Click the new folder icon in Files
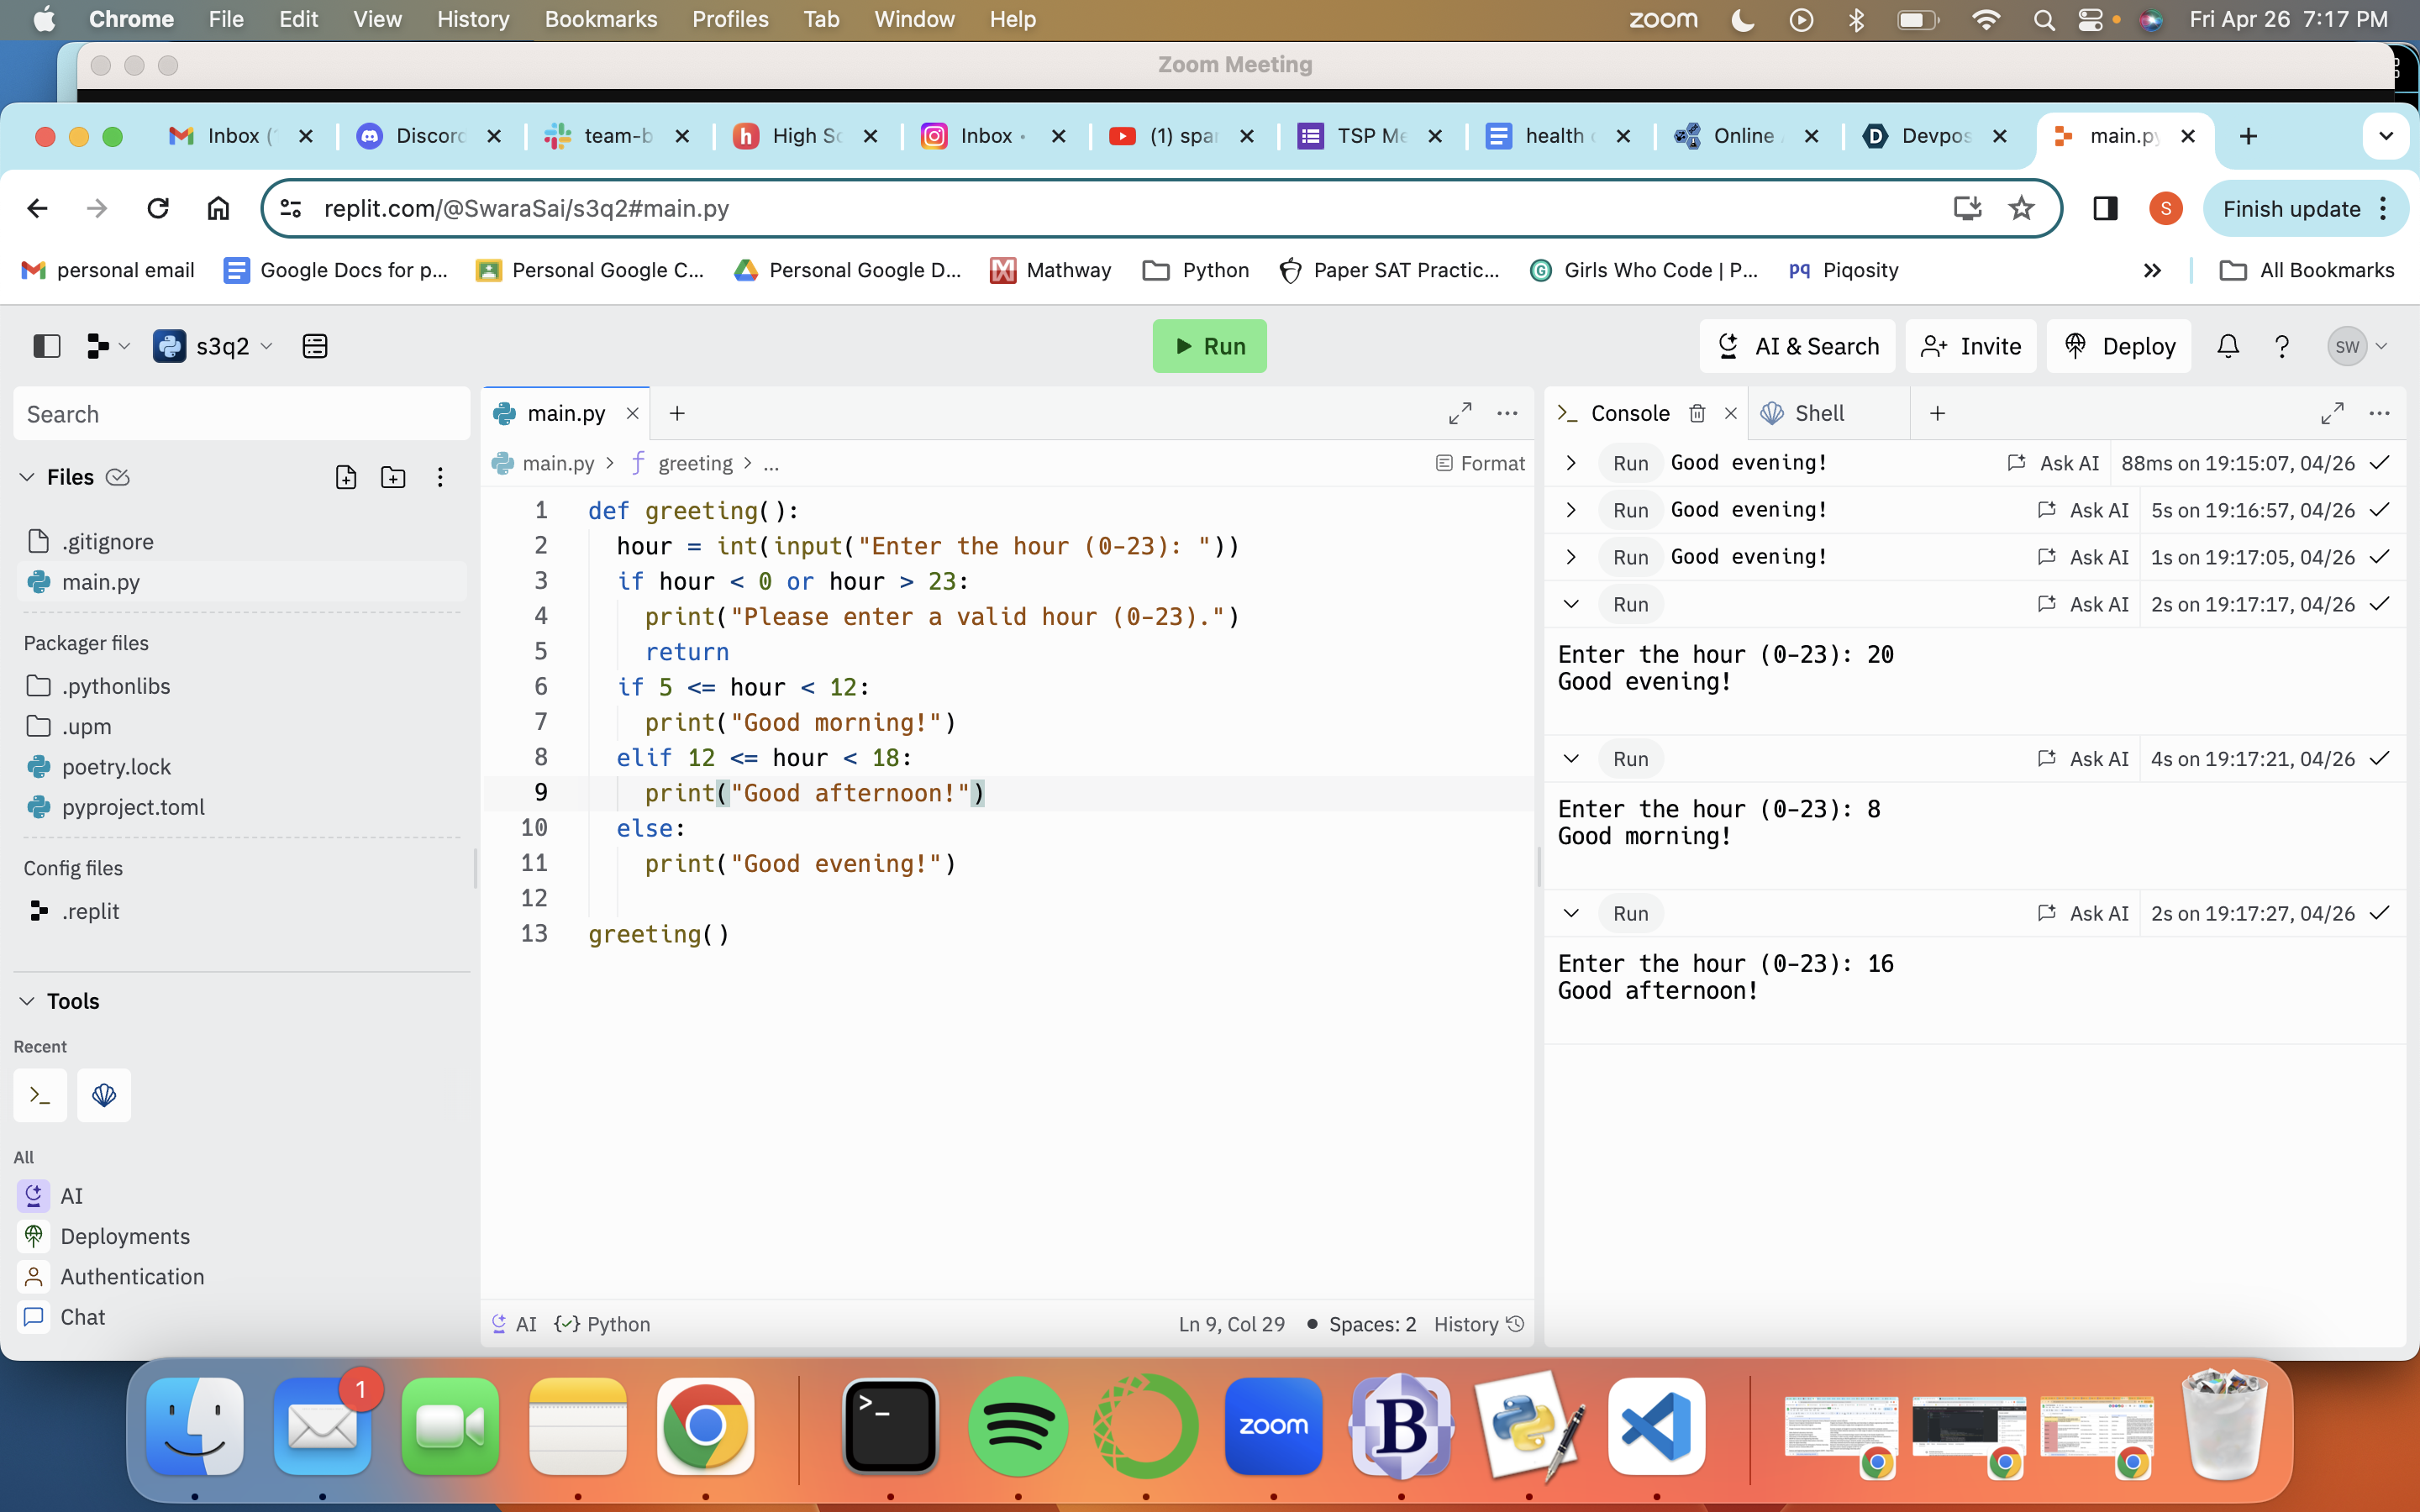 point(393,477)
